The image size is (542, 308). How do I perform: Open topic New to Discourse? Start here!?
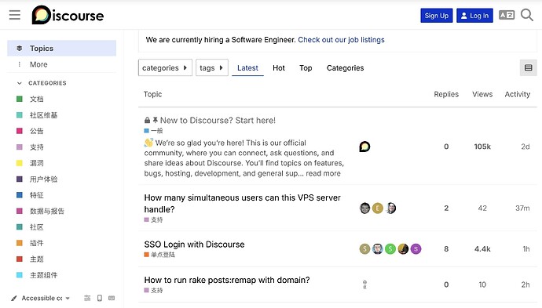click(x=218, y=121)
